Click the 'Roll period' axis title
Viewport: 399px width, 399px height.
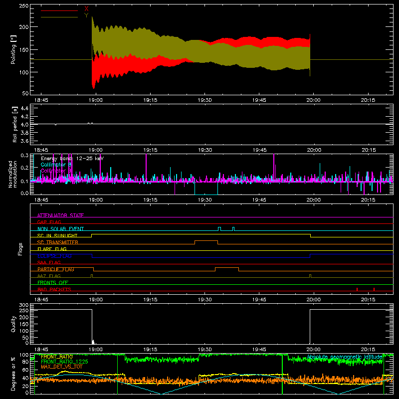point(15,124)
